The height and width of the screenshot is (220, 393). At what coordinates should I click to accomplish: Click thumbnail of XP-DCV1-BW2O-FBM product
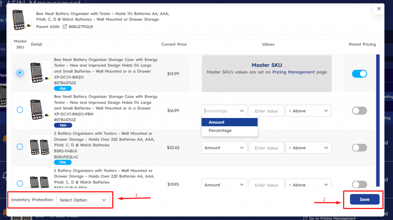point(40,110)
